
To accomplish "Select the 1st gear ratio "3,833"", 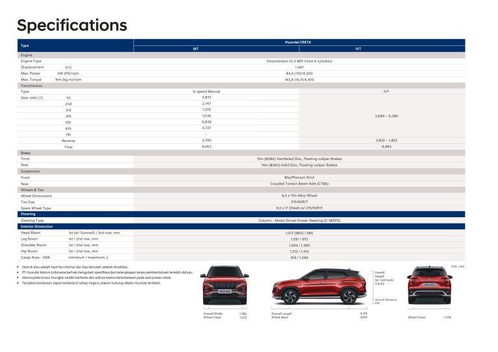I will [206, 97].
